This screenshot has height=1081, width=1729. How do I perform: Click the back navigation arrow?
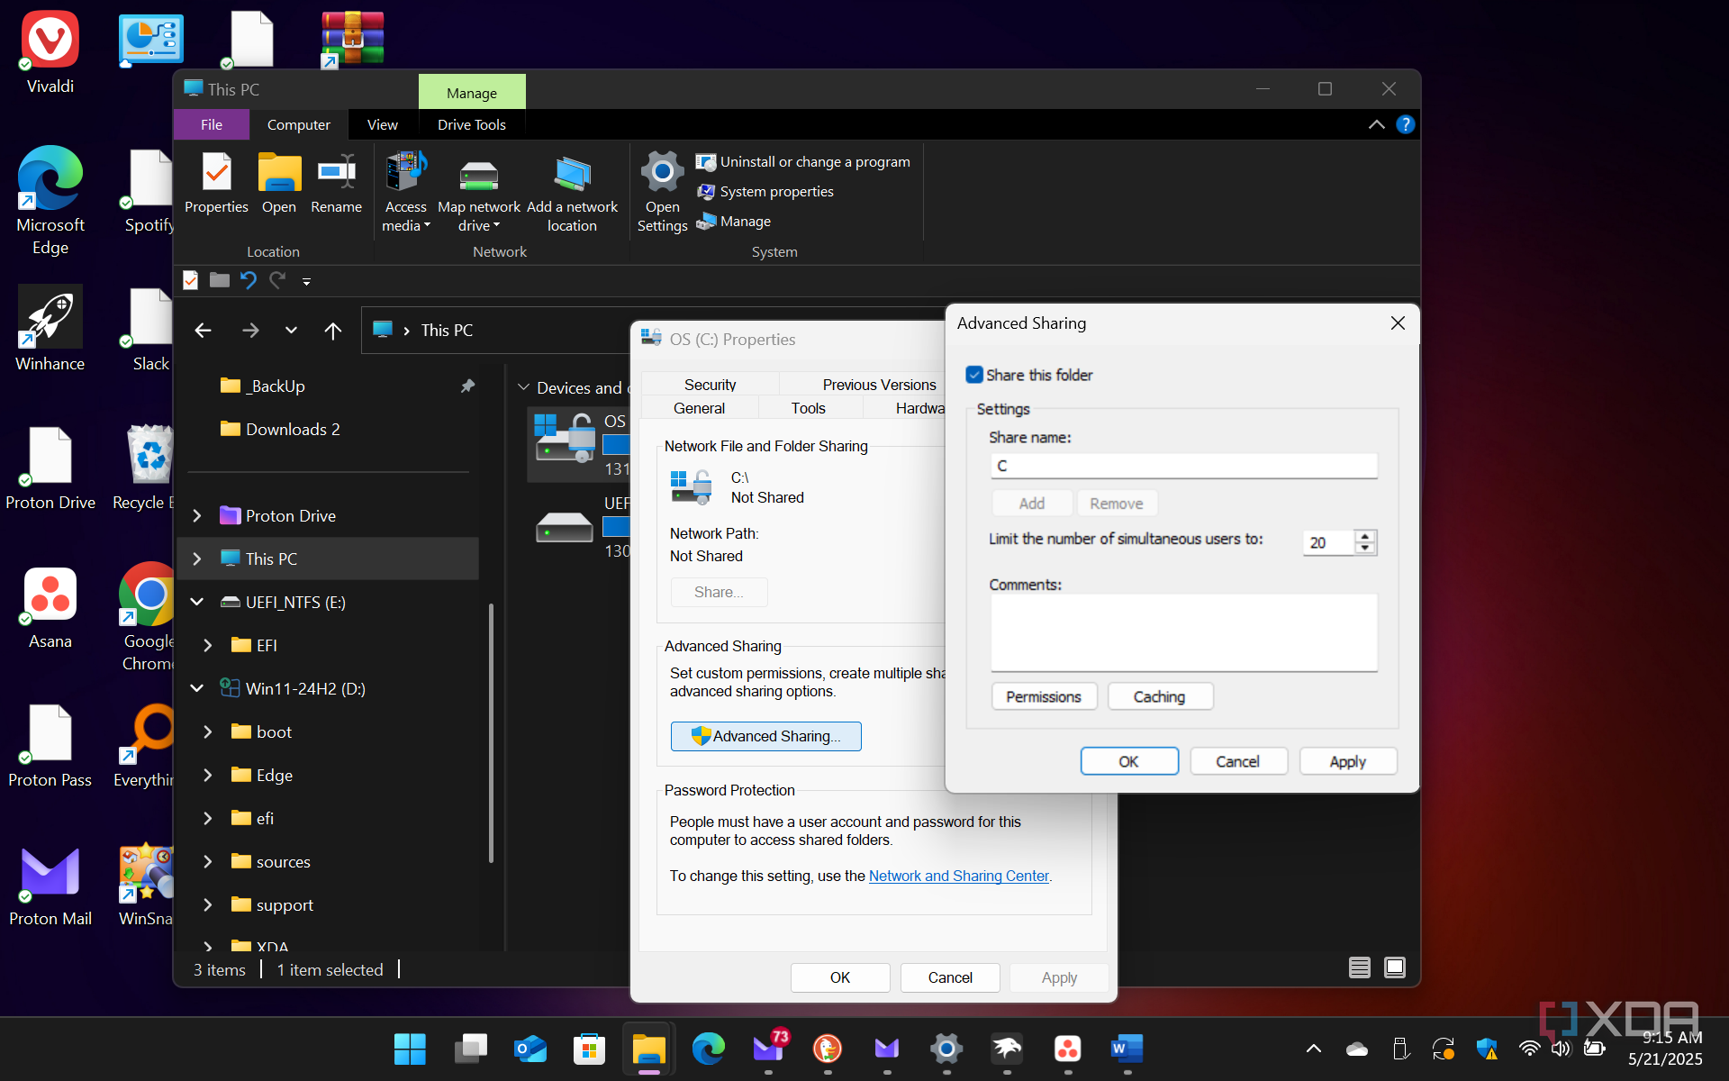point(203,331)
